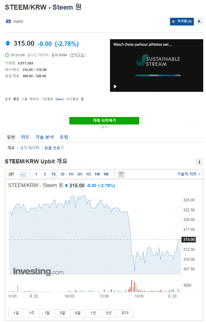Open the news overlay icon in chart toolbar
This screenshot has height=323, width=206.
pyautogui.click(x=121, y=174)
